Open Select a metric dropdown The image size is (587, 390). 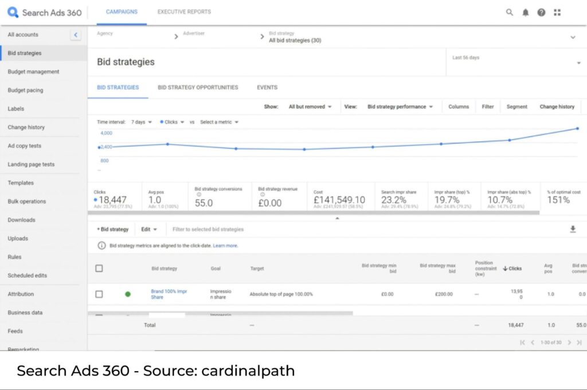(220, 123)
